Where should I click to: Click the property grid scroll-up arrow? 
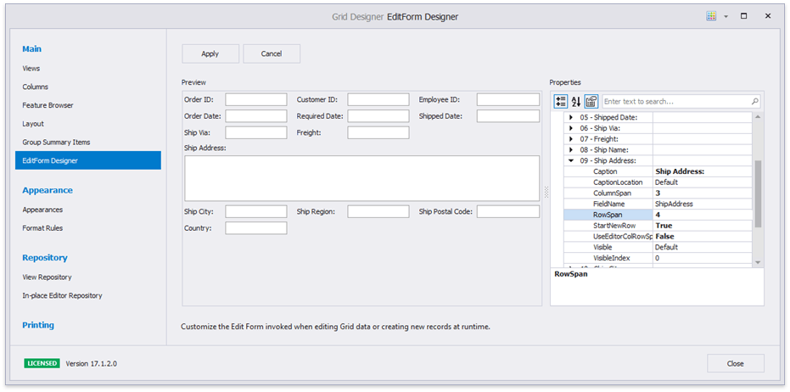(758, 117)
